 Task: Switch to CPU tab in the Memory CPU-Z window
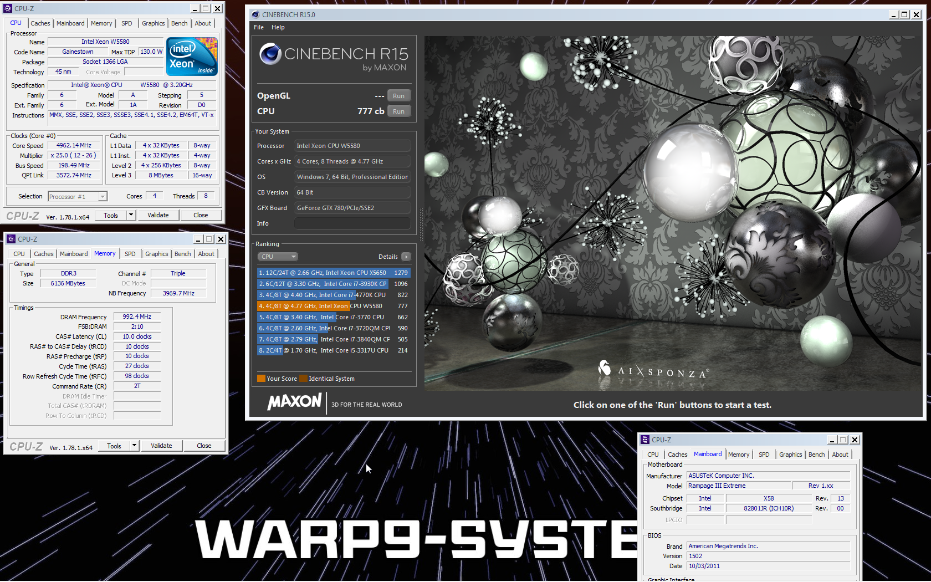click(19, 254)
